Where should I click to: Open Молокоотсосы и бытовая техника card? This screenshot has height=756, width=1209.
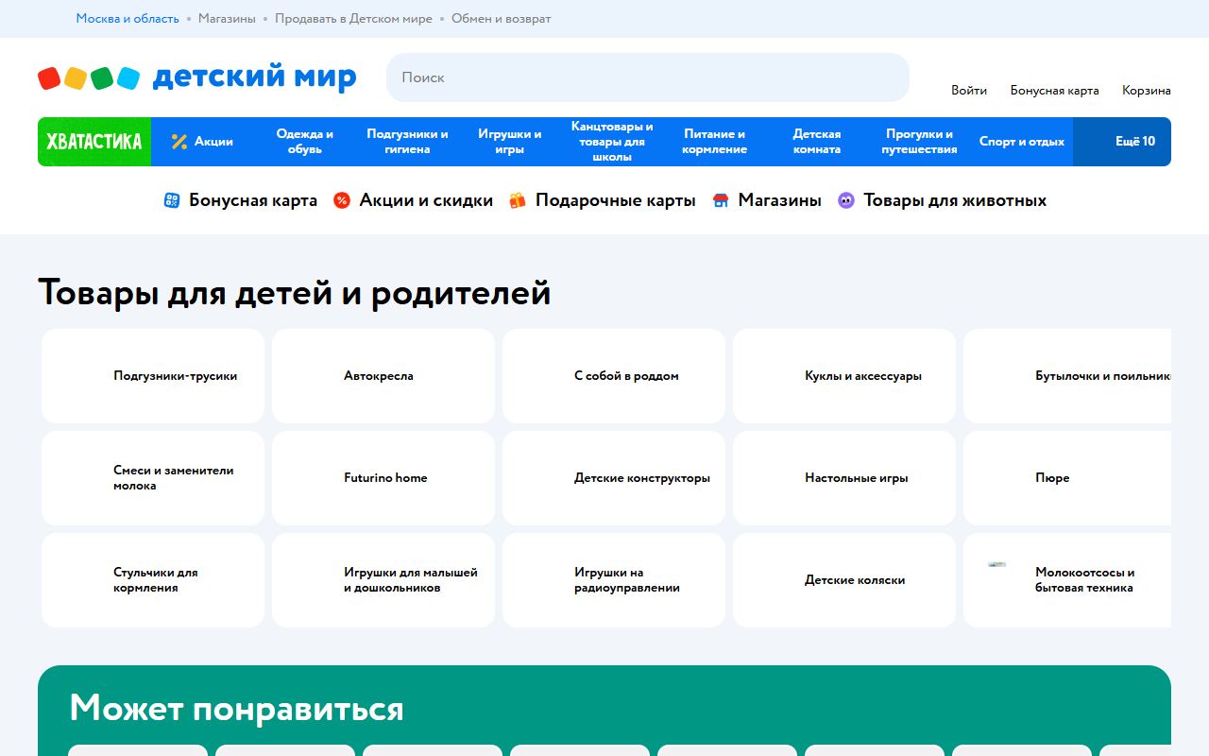1067,580
